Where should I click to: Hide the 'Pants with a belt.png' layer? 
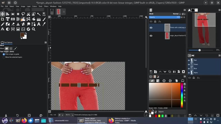(x=151, y=28)
